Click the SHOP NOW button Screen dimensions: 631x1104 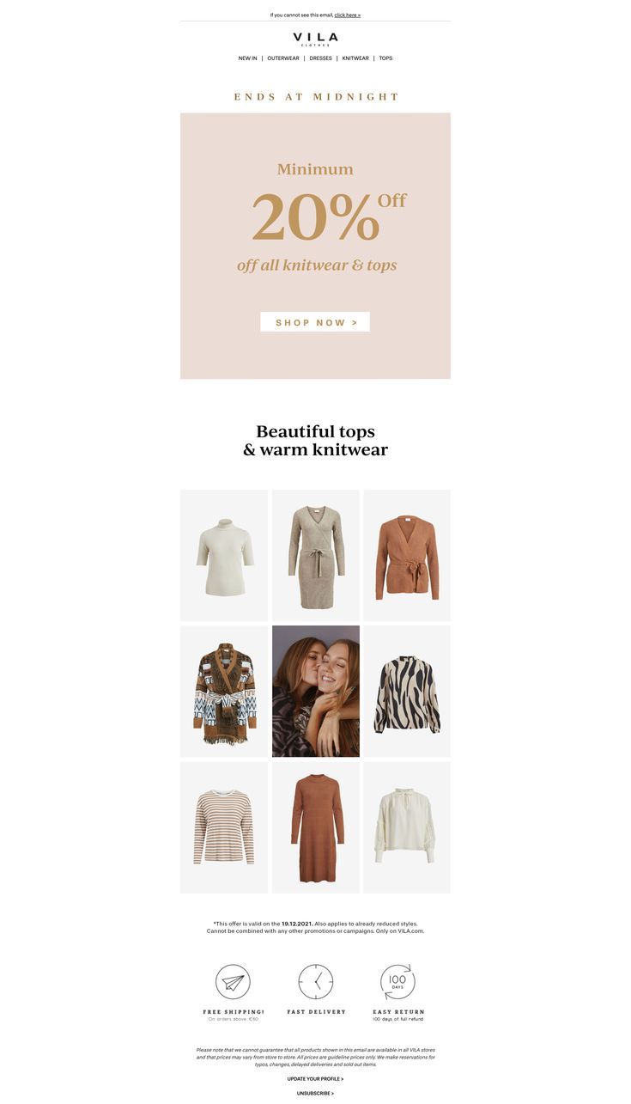pos(315,322)
